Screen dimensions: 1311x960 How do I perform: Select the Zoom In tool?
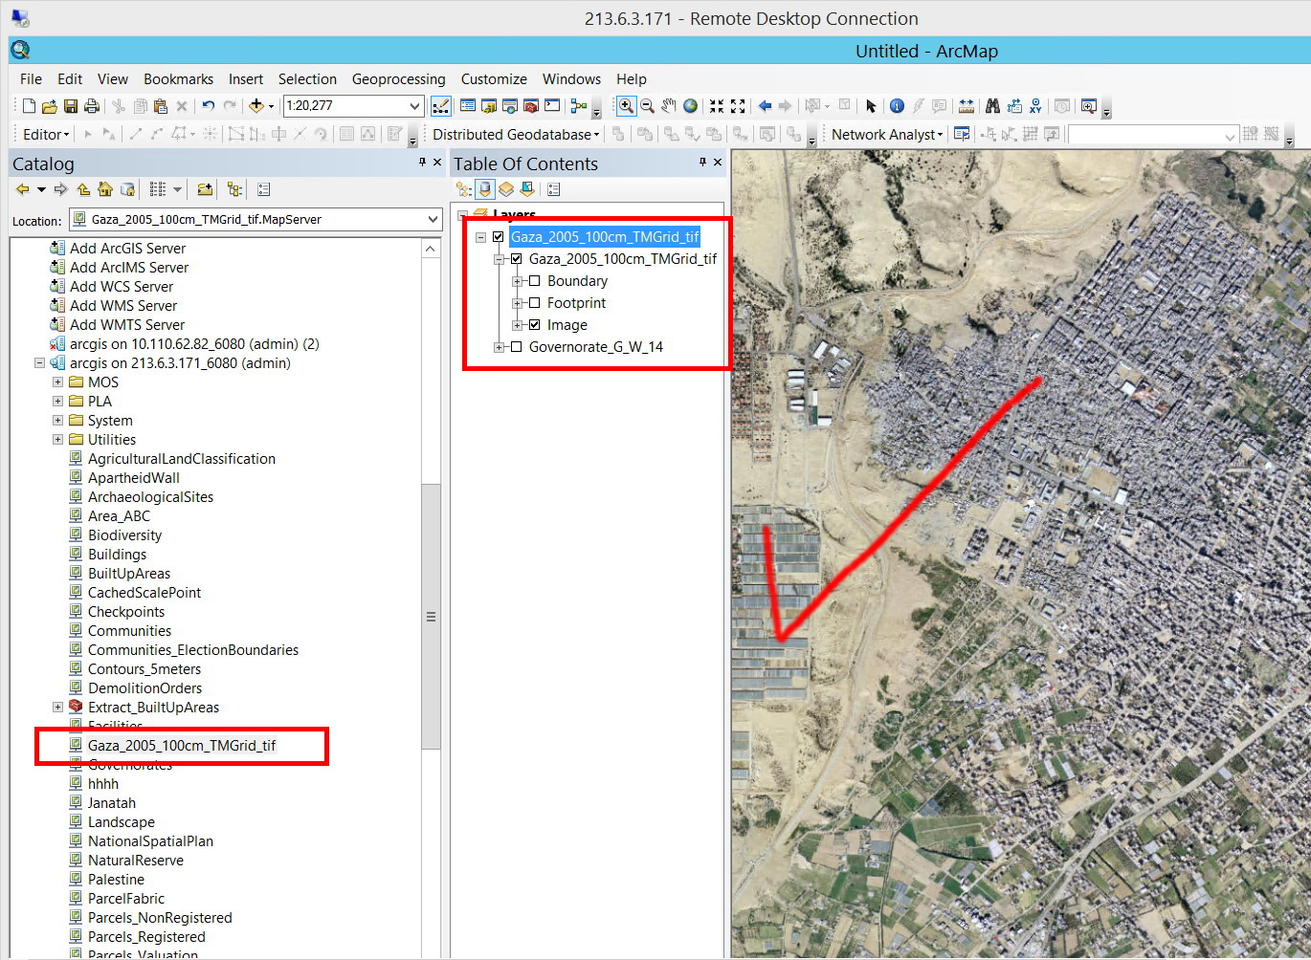pyautogui.click(x=626, y=106)
